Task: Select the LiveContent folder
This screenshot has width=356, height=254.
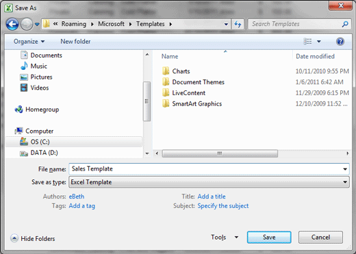Action: (x=189, y=93)
